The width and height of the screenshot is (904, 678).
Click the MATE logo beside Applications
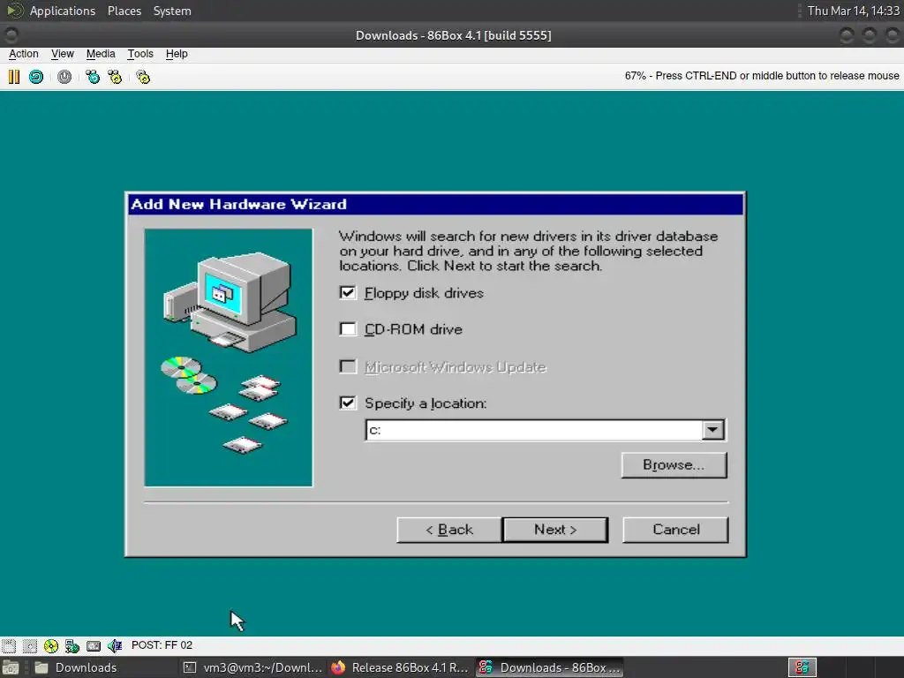(14, 11)
